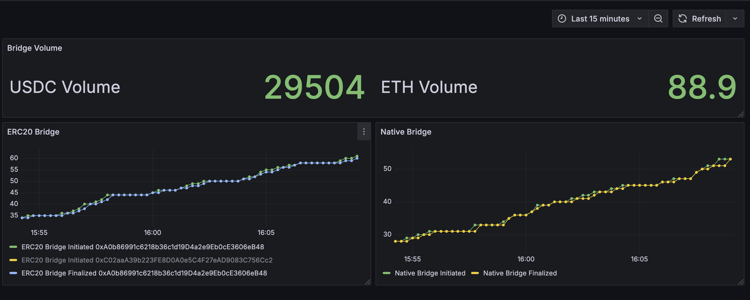Click ERC20 Bridge panel resize handle

click(368, 282)
